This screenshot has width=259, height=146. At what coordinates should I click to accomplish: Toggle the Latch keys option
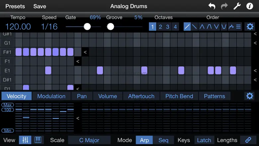[x=204, y=140]
